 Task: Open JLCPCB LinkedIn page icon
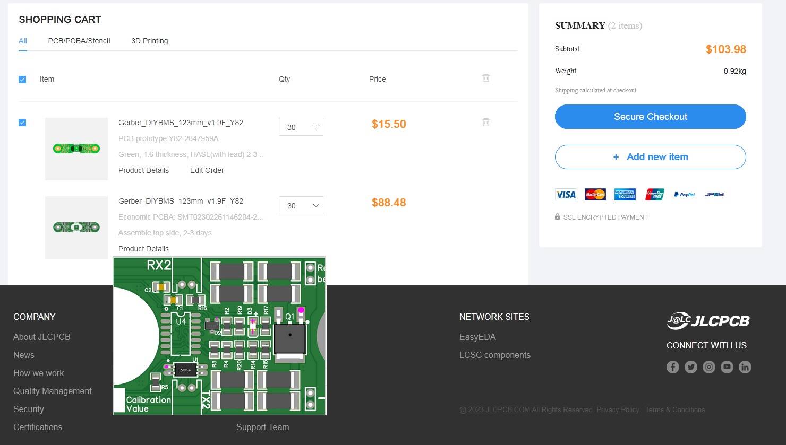pyautogui.click(x=745, y=367)
